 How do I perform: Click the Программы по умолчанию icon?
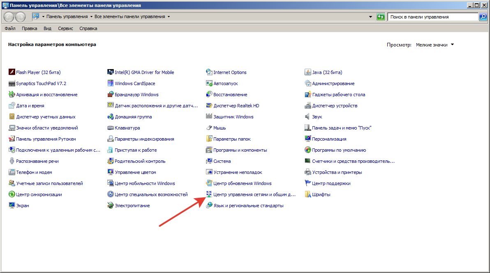[308, 150]
